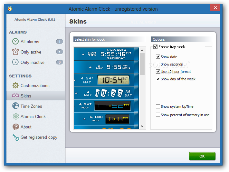Click the skin list scrollbar thumb
229x172 pixels.
point(142,64)
